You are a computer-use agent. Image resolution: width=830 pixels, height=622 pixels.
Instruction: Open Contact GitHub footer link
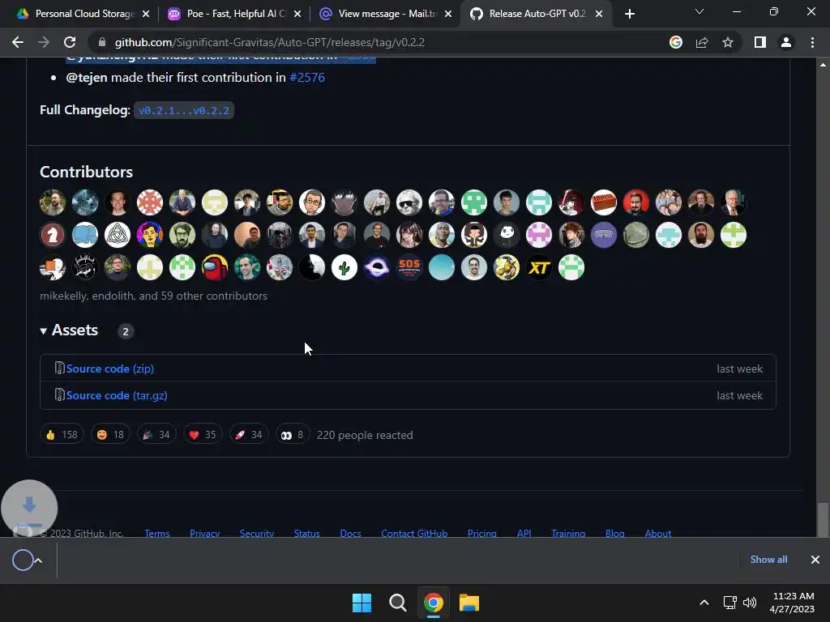[414, 533]
